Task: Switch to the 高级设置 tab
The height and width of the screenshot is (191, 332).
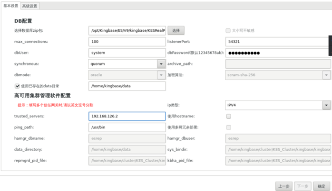Action: [30, 6]
